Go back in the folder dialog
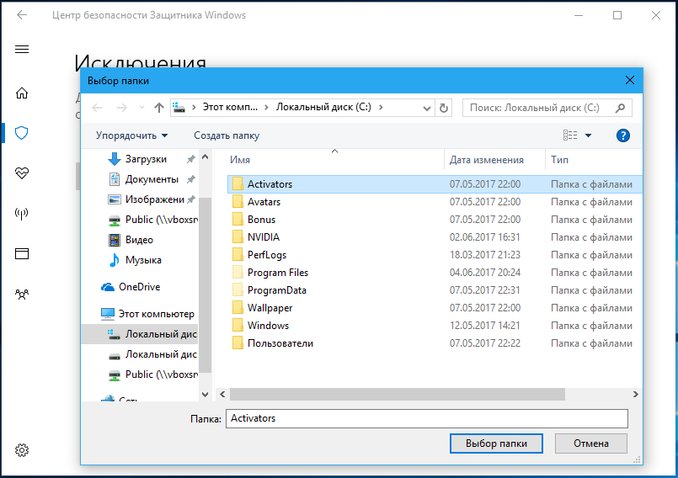Screen dimensions: 678x478 [98, 108]
